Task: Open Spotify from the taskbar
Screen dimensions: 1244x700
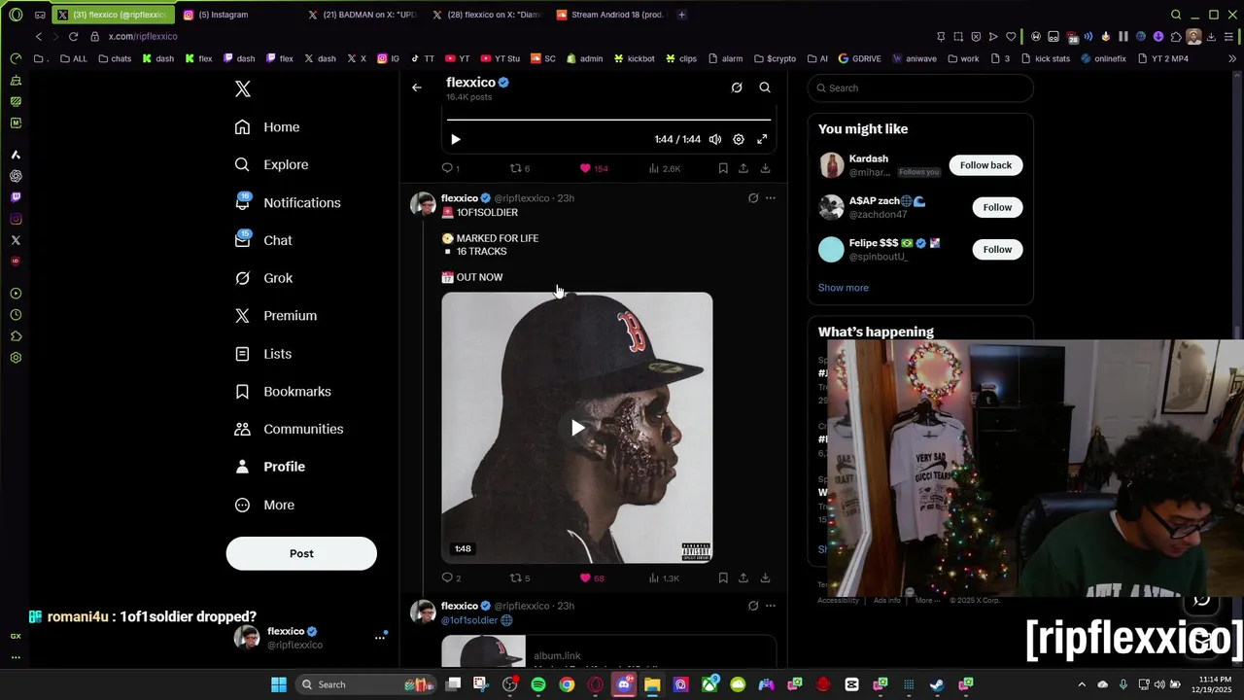Action: point(538,684)
